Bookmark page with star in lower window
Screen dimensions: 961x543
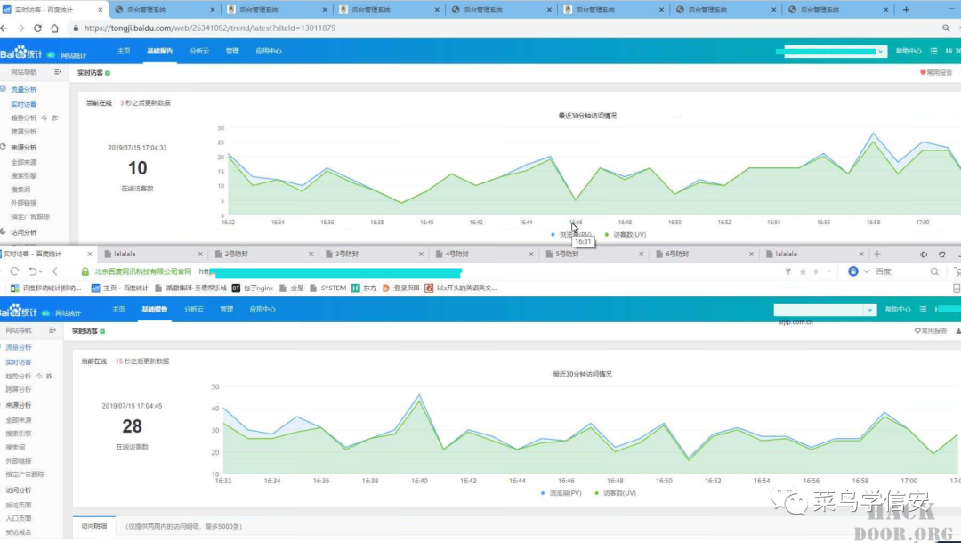coord(803,271)
